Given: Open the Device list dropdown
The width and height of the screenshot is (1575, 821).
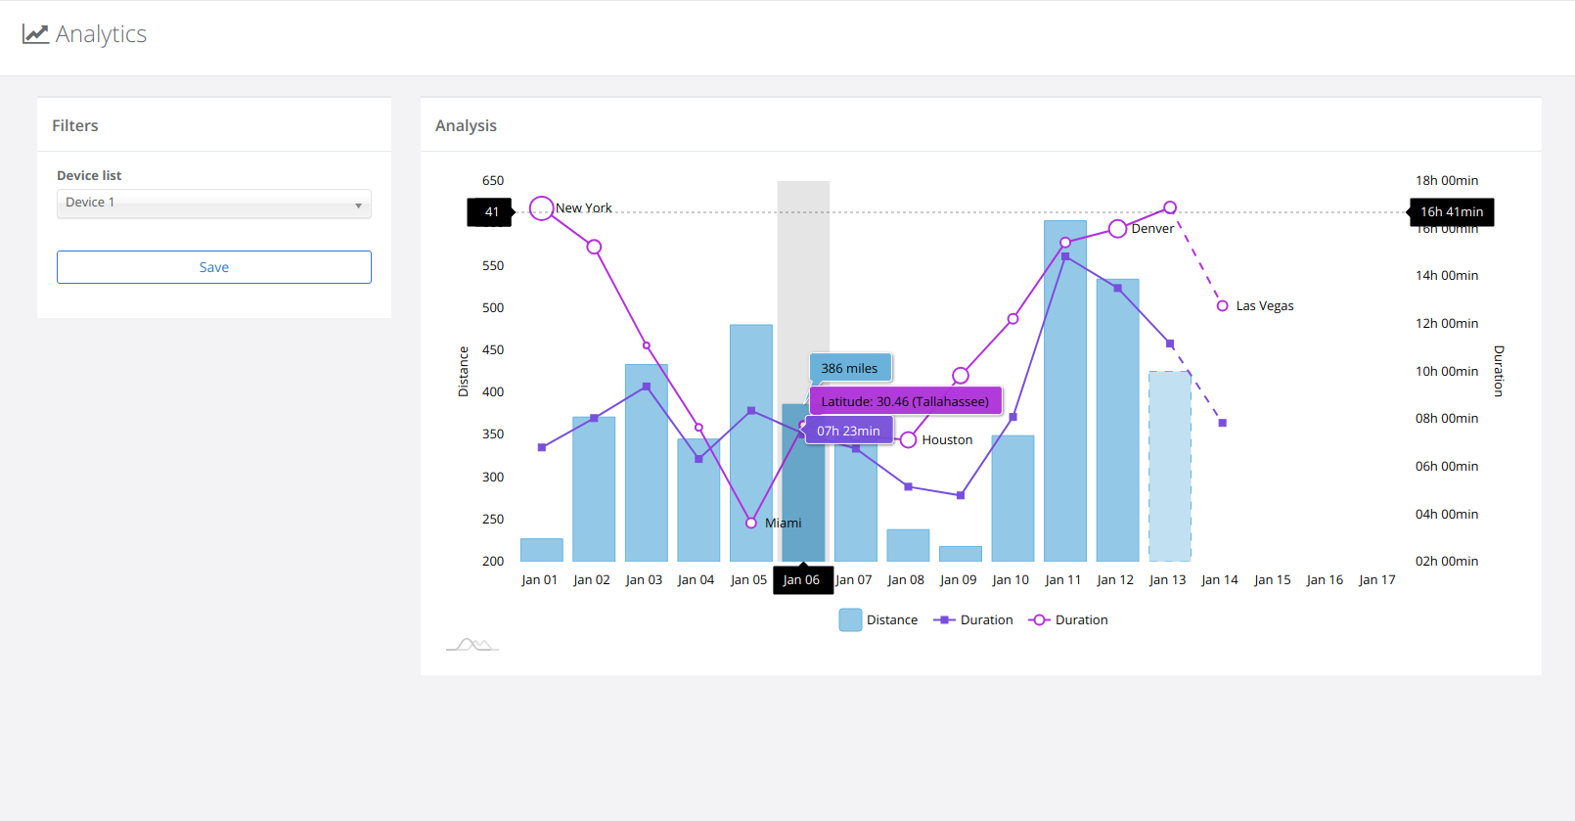Looking at the screenshot, I should 213,203.
